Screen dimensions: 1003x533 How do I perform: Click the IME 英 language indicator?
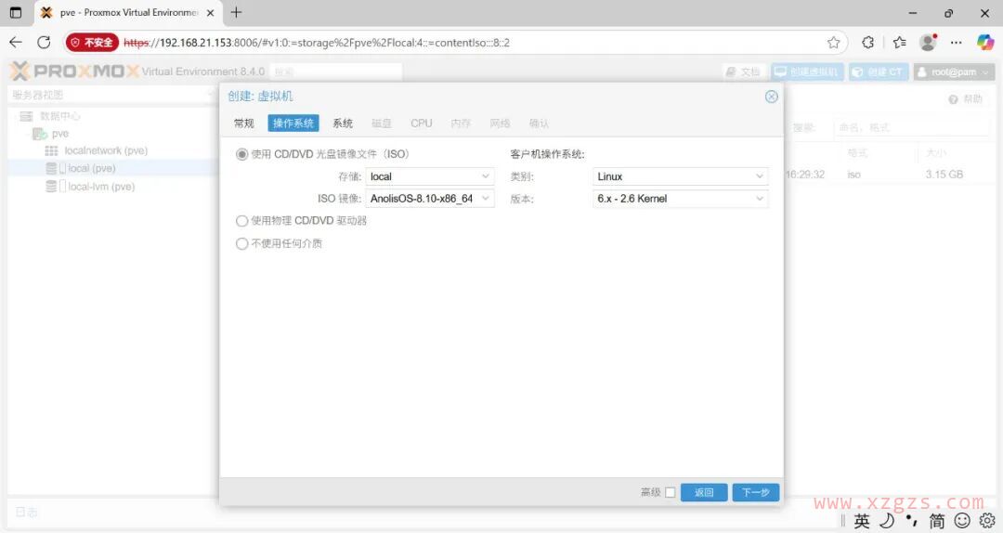(x=862, y=521)
